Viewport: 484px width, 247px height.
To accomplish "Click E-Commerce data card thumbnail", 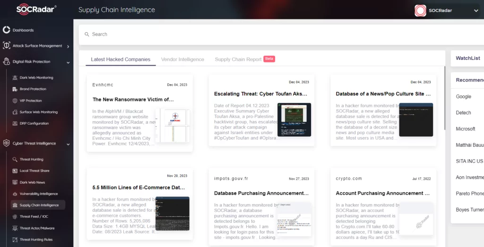I will (173, 213).
